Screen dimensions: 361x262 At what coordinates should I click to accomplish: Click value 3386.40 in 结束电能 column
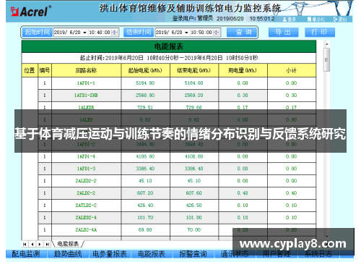pyautogui.click(x=194, y=169)
